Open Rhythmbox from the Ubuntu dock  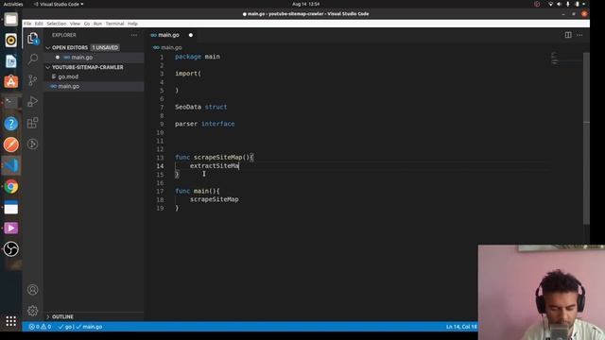click(x=10, y=40)
